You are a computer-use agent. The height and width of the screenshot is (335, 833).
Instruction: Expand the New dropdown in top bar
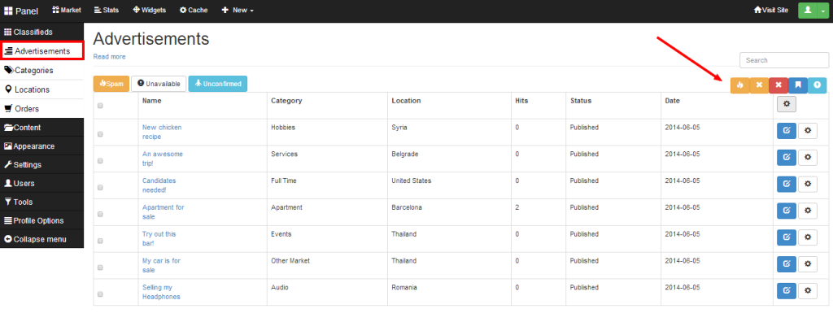(238, 10)
